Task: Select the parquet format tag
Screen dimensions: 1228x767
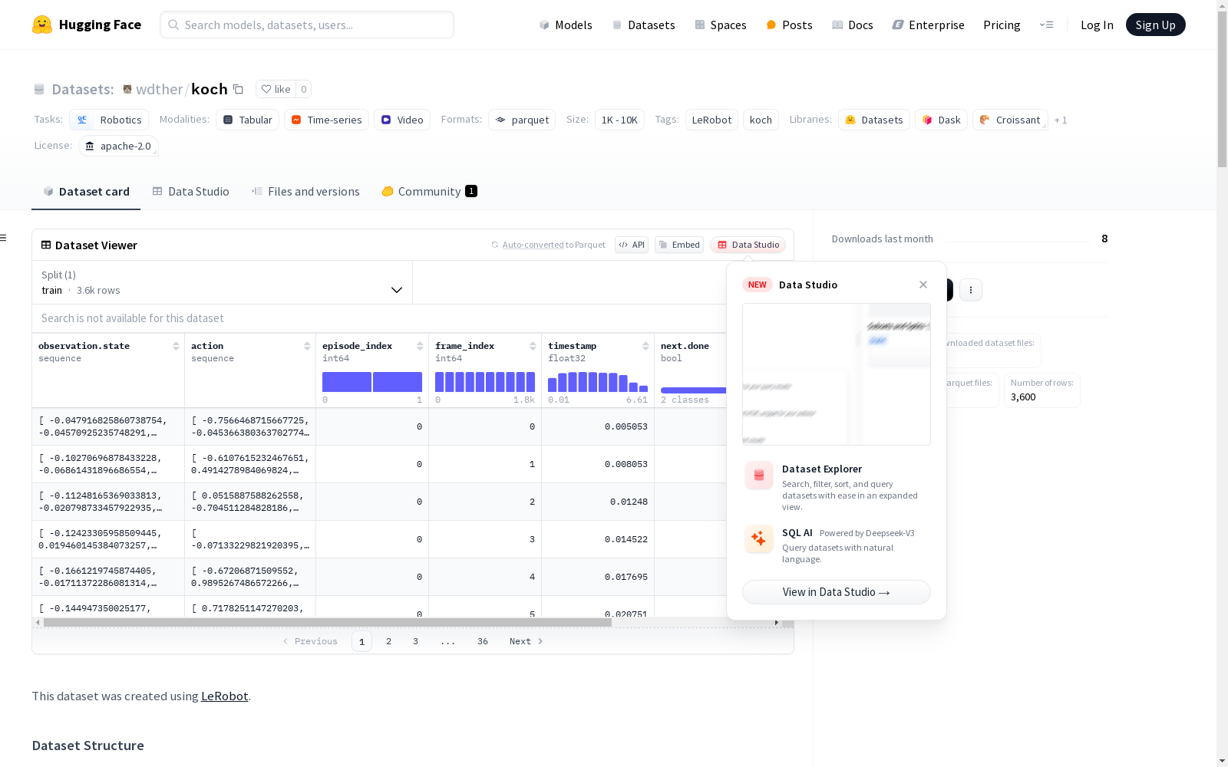Action: pos(522,120)
